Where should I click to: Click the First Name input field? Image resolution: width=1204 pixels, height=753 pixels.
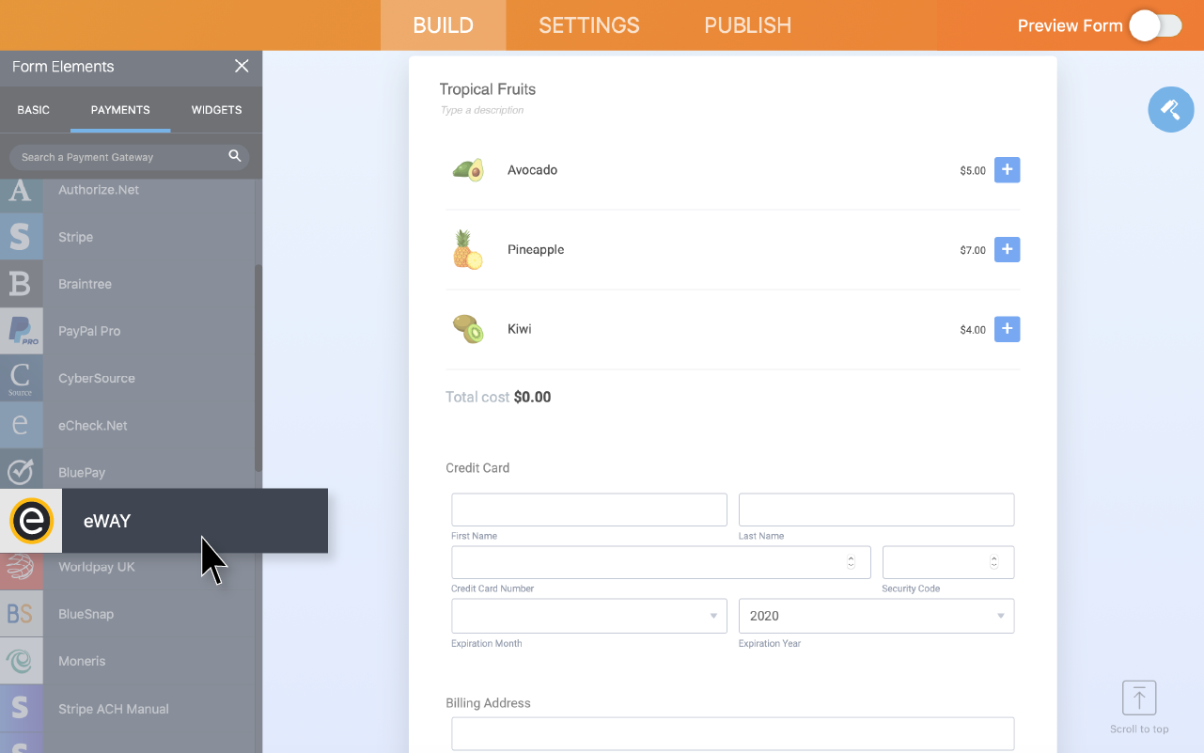[588, 509]
